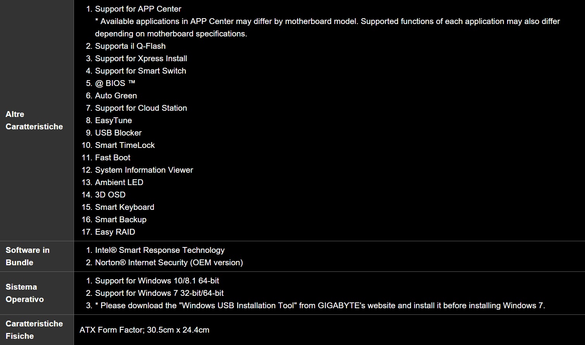Click "Support for Cloud Station" text
Screen dimensions: 585x345
141,108
